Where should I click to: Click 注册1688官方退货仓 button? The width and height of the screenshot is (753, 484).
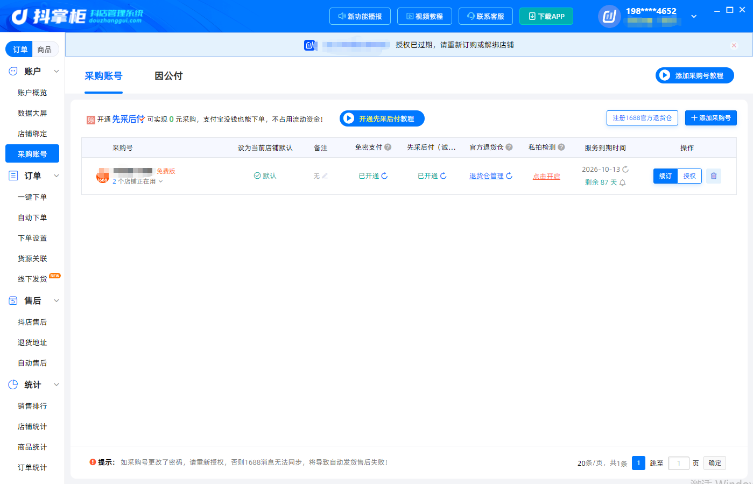coord(642,118)
